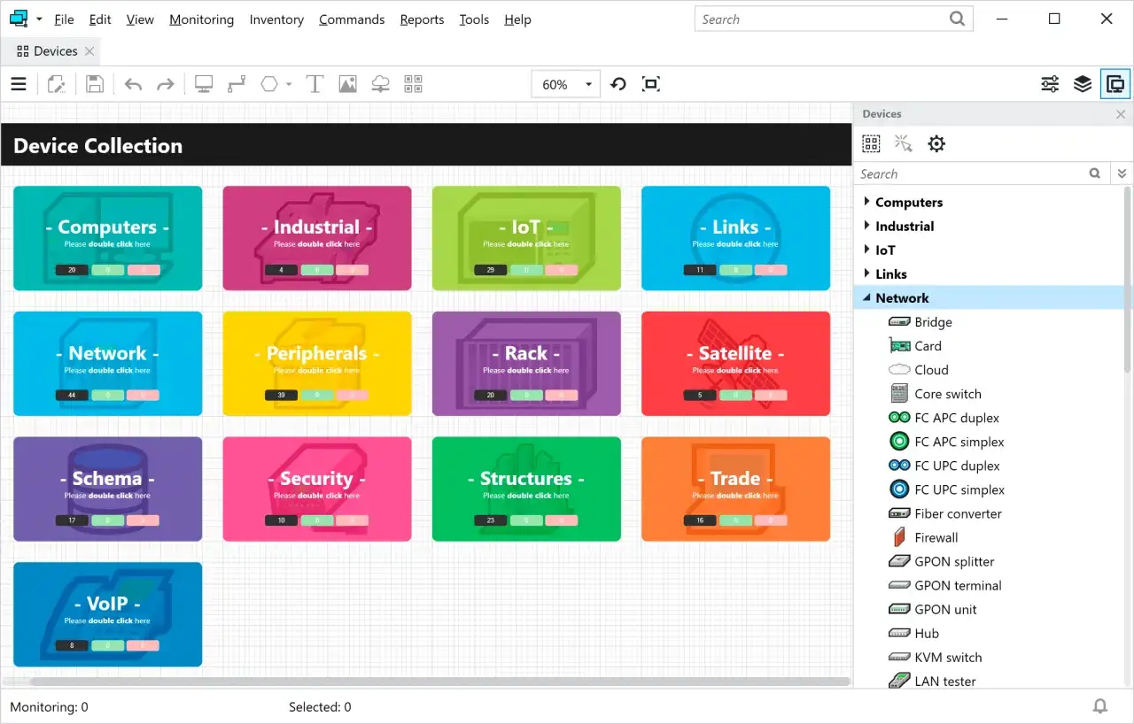The width and height of the screenshot is (1134, 724).
Task: Select the GPON splitter device
Action: pos(954,561)
